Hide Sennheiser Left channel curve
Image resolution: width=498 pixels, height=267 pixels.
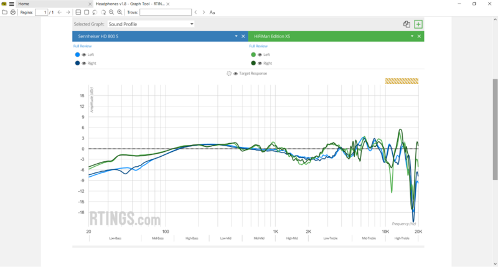pos(83,55)
